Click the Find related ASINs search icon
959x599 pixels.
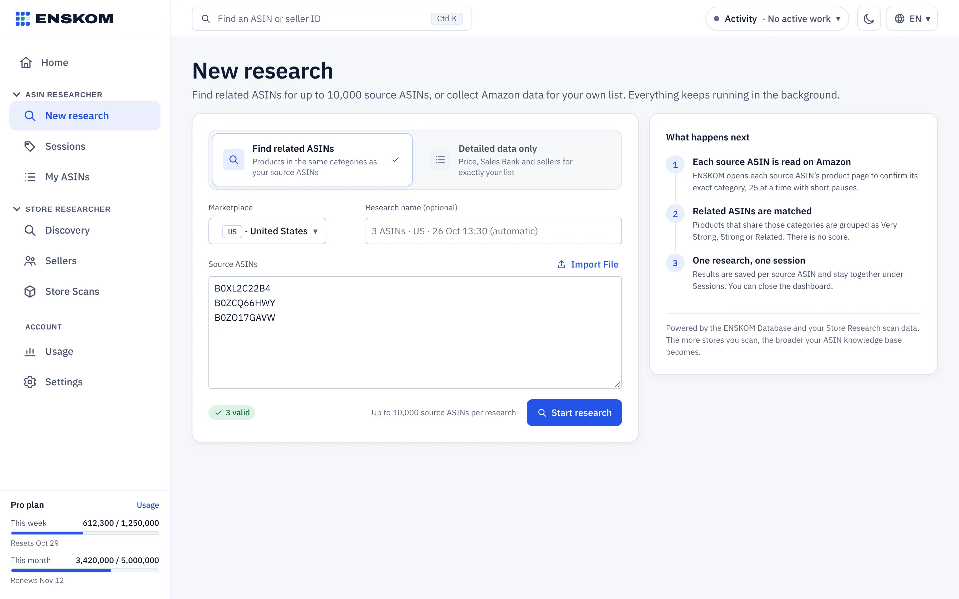(234, 160)
